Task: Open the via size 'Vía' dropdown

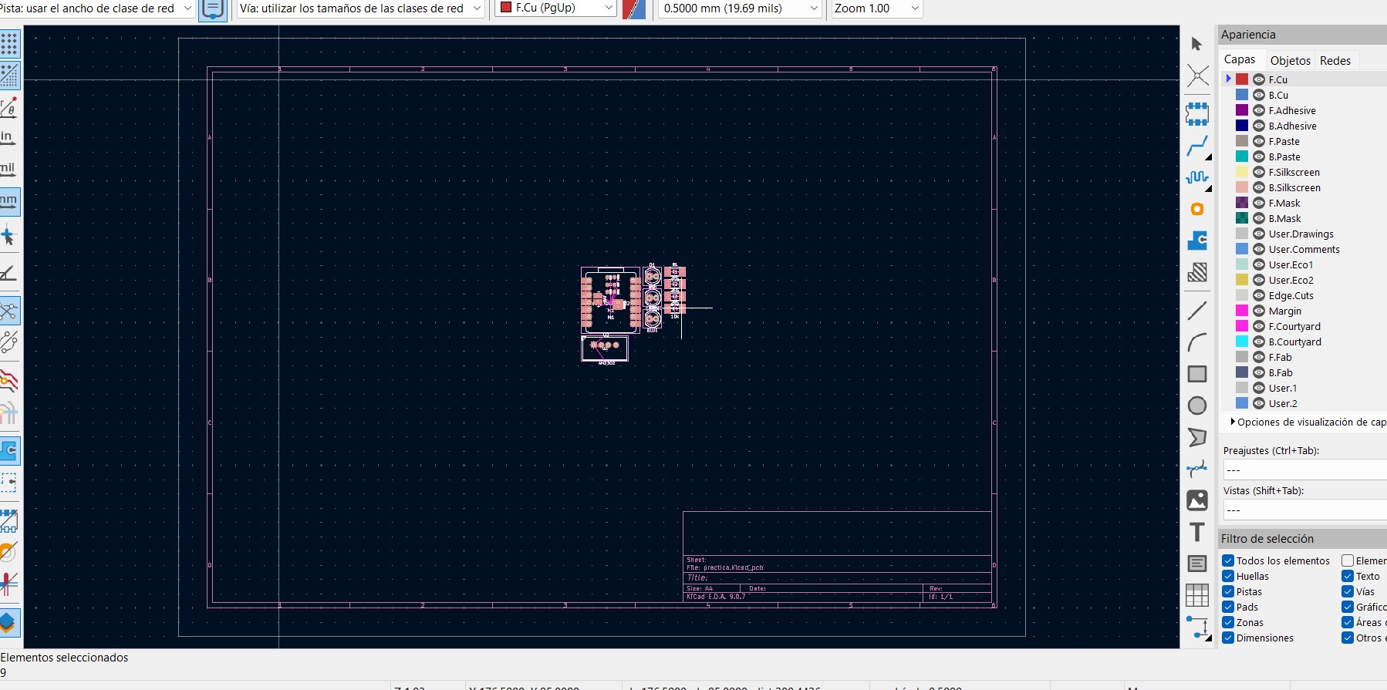Action: (359, 8)
